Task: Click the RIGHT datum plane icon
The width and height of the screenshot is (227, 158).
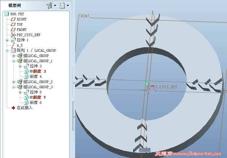Action: [x=13, y=19]
